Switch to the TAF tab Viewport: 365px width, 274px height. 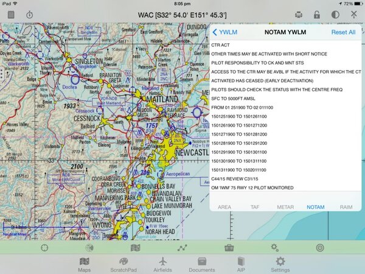point(255,207)
